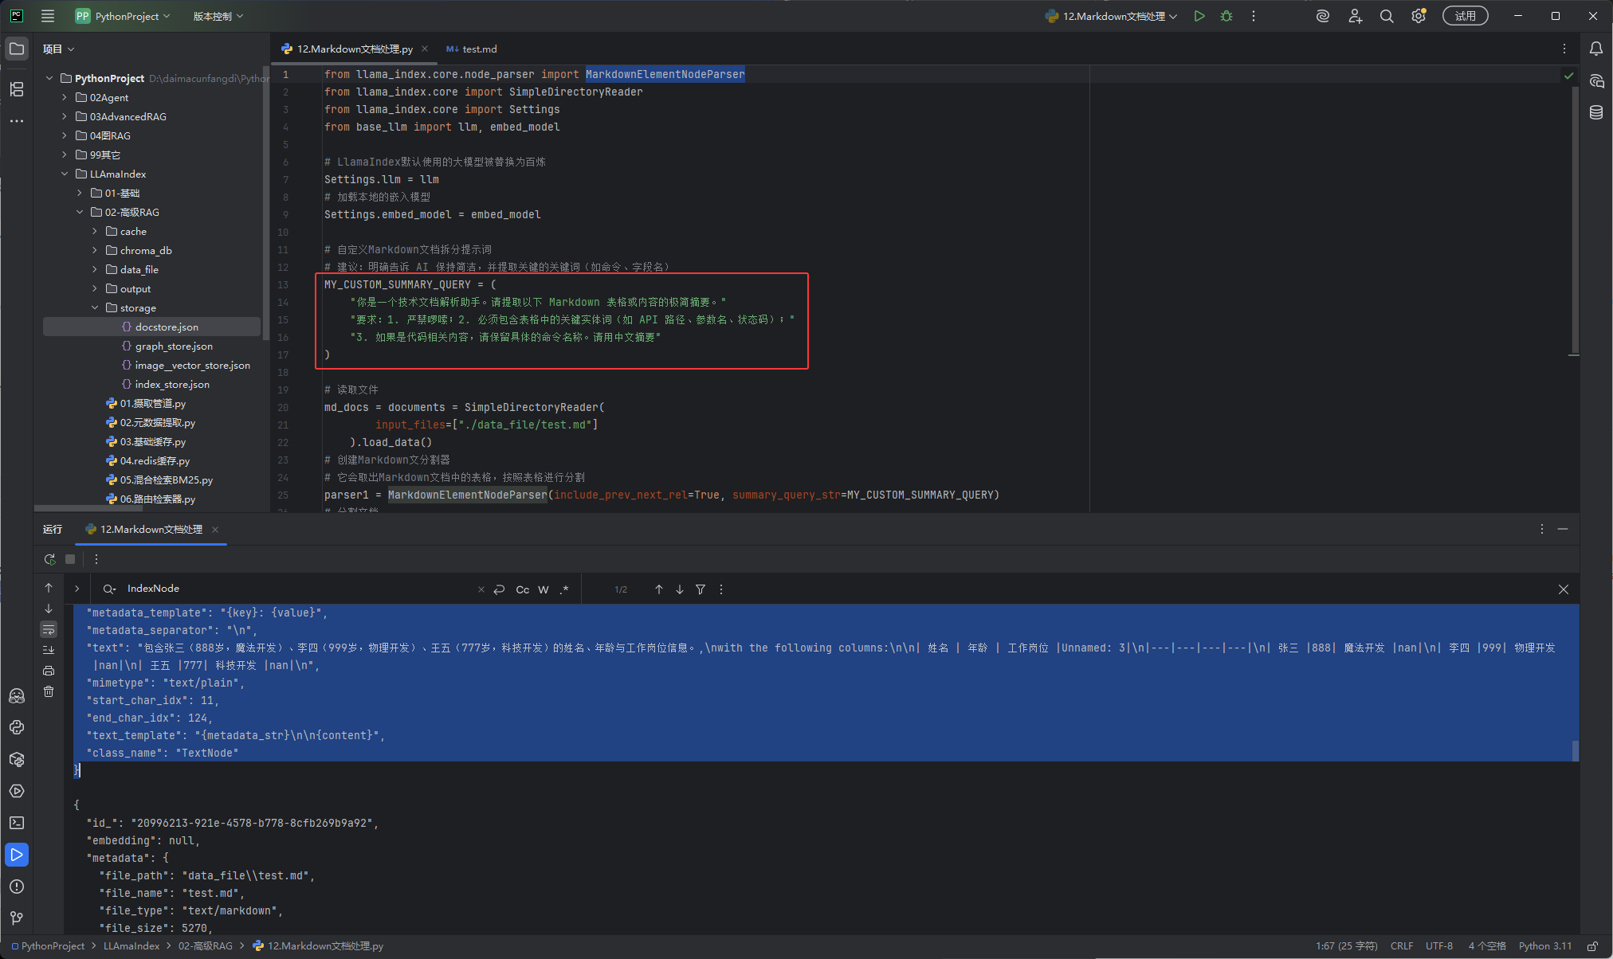Clear all console output with trash icon
The height and width of the screenshot is (959, 1613).
[49, 691]
